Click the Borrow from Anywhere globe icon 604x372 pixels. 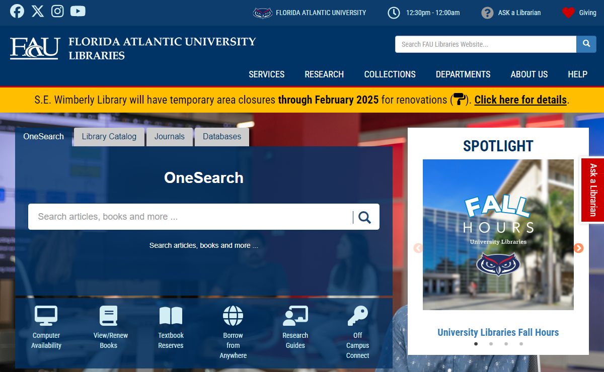pos(233,316)
